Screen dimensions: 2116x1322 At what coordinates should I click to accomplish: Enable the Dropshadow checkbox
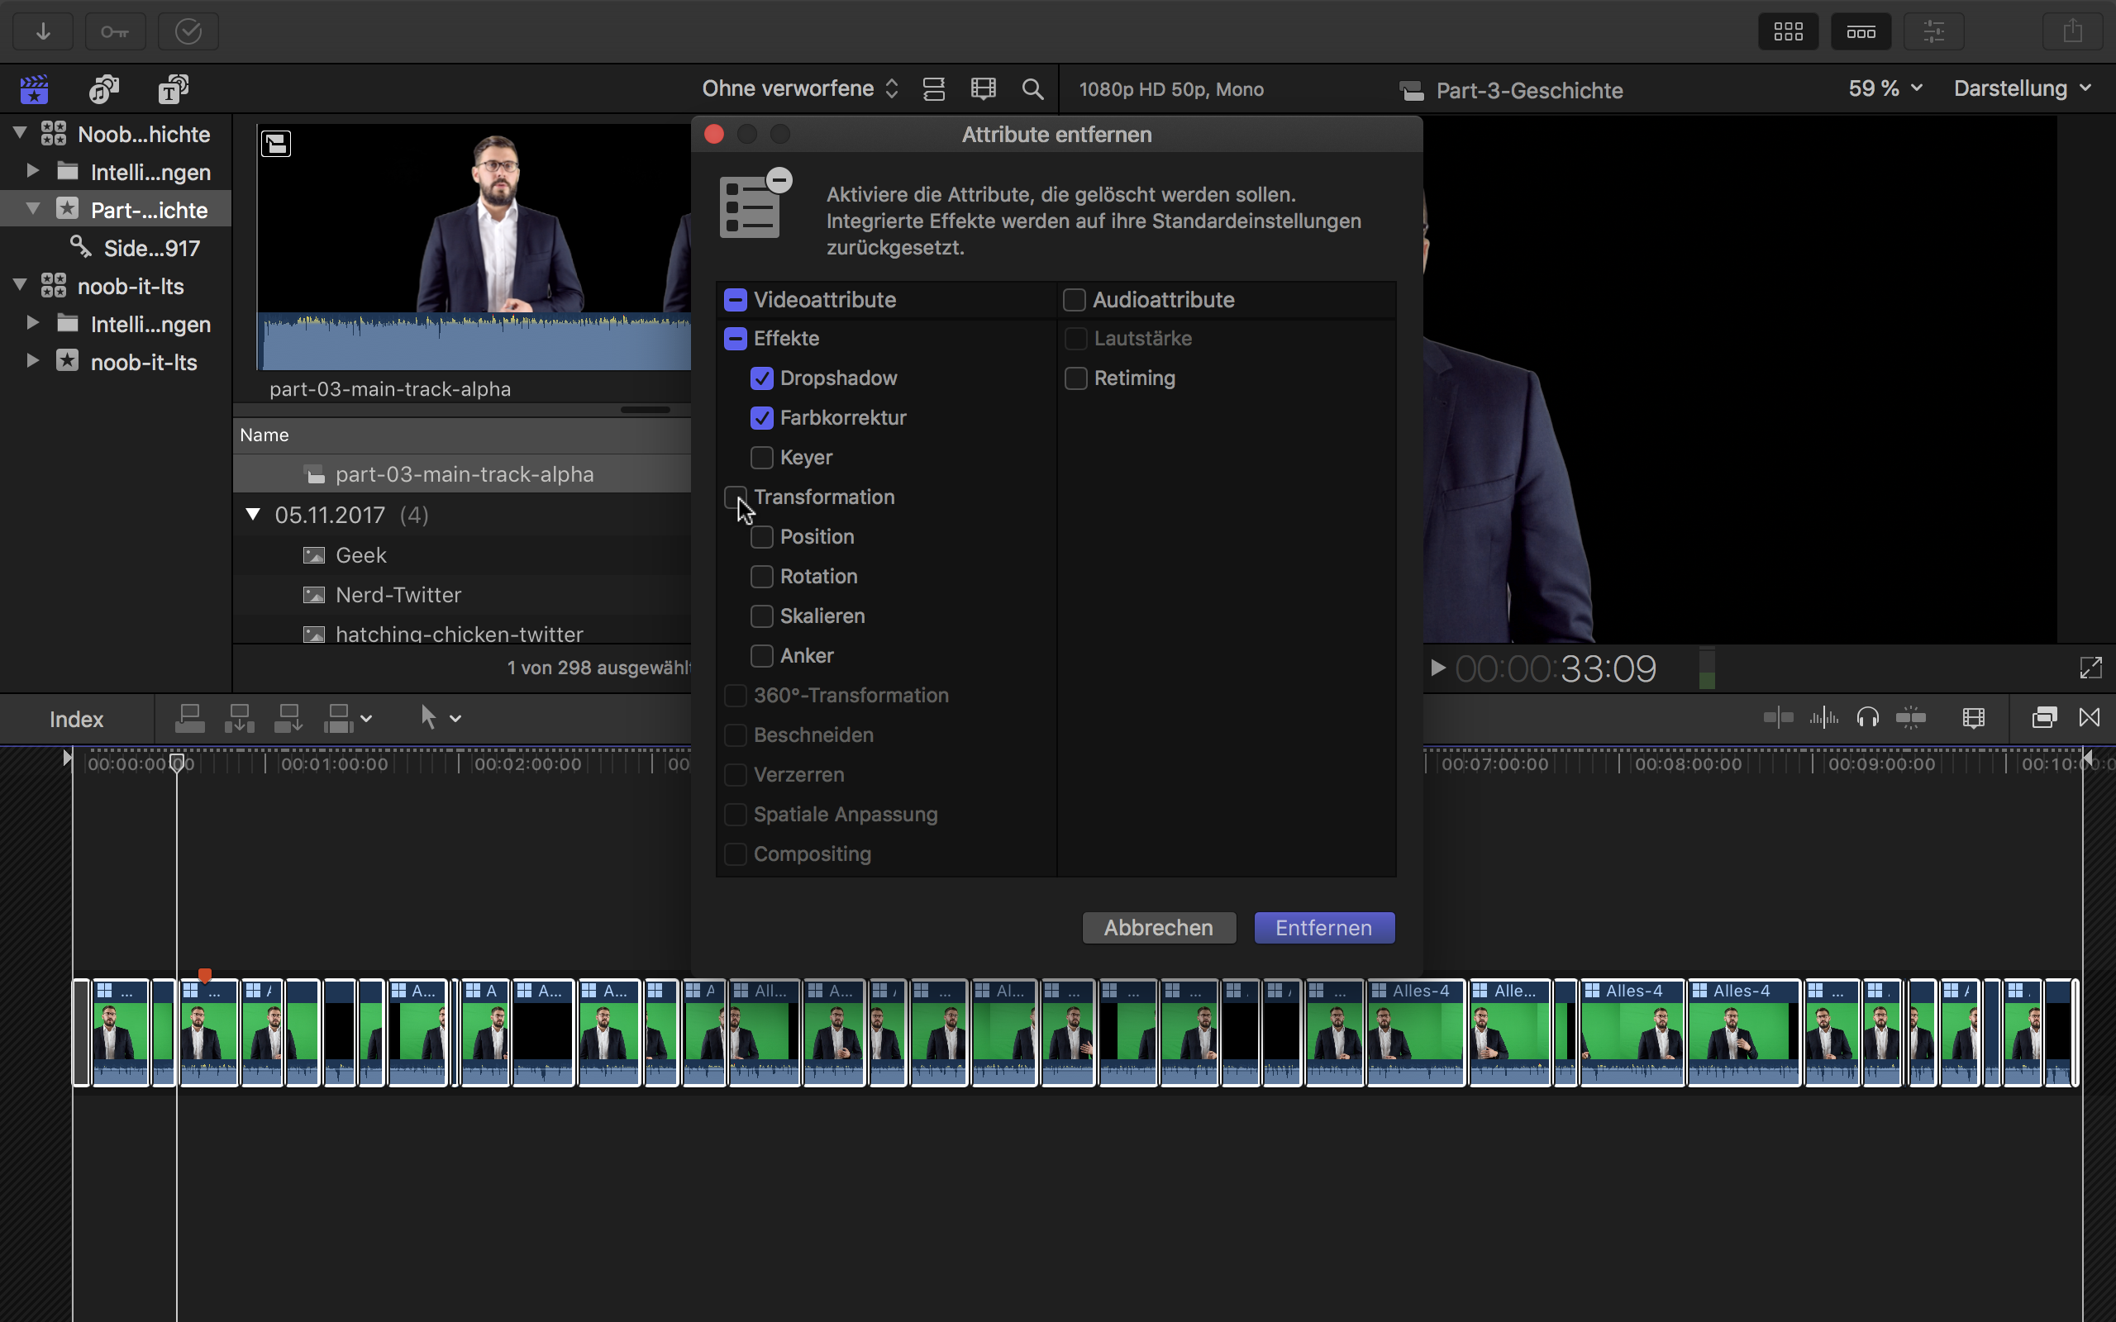762,378
